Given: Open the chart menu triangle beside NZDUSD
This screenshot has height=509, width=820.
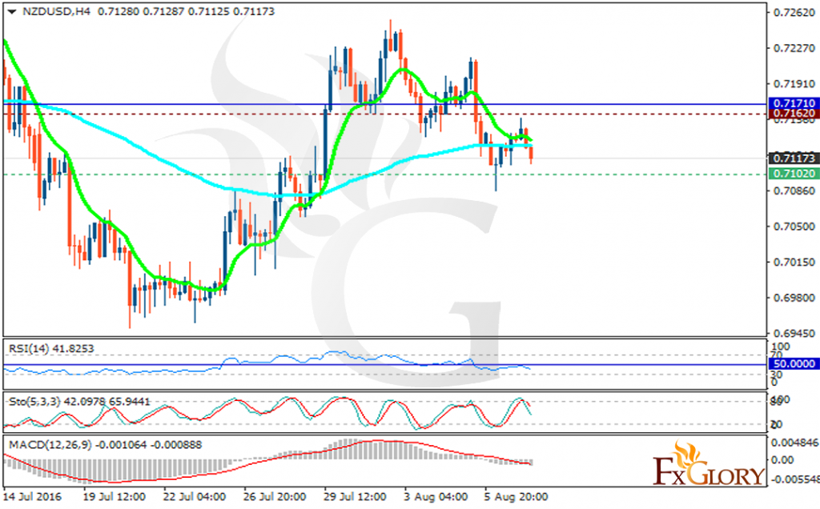Looking at the screenshot, I should tap(11, 11).
